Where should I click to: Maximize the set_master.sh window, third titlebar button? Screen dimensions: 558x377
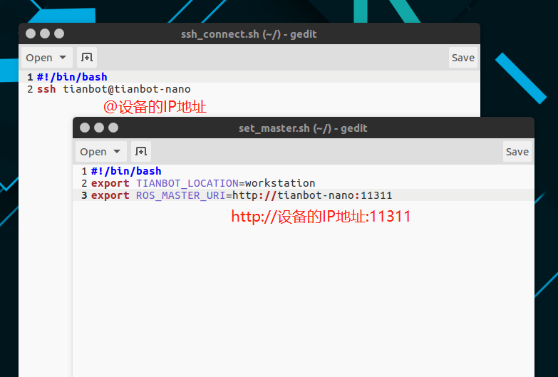pyautogui.click(x=113, y=128)
